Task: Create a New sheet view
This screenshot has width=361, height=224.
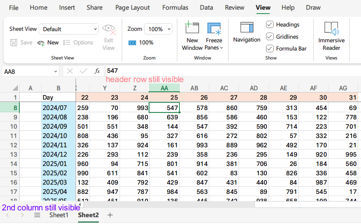Action: (48, 42)
